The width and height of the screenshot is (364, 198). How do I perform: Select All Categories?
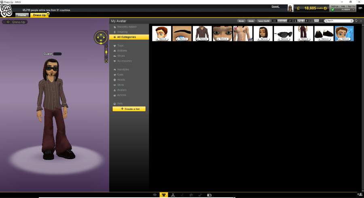click(x=129, y=37)
